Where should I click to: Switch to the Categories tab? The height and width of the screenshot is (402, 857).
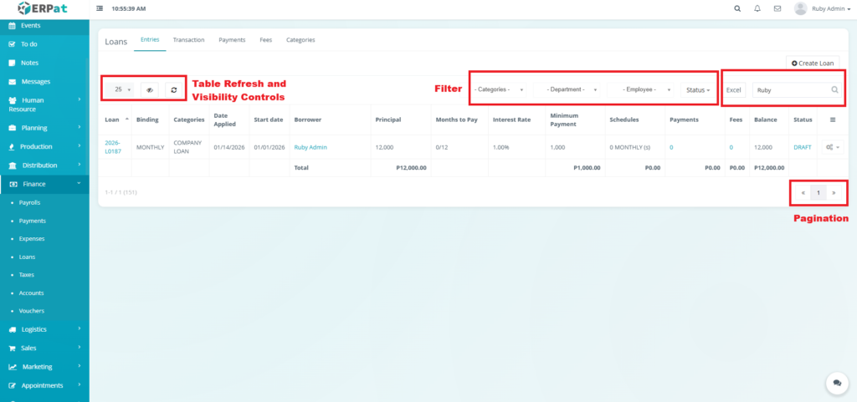pos(300,39)
